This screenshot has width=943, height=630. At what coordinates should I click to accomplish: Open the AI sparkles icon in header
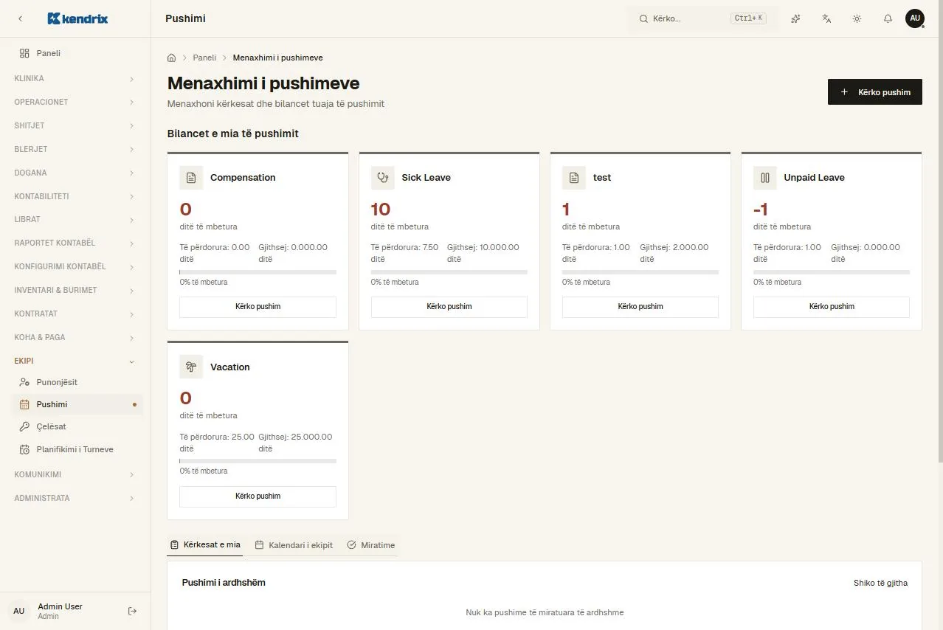coord(795,18)
